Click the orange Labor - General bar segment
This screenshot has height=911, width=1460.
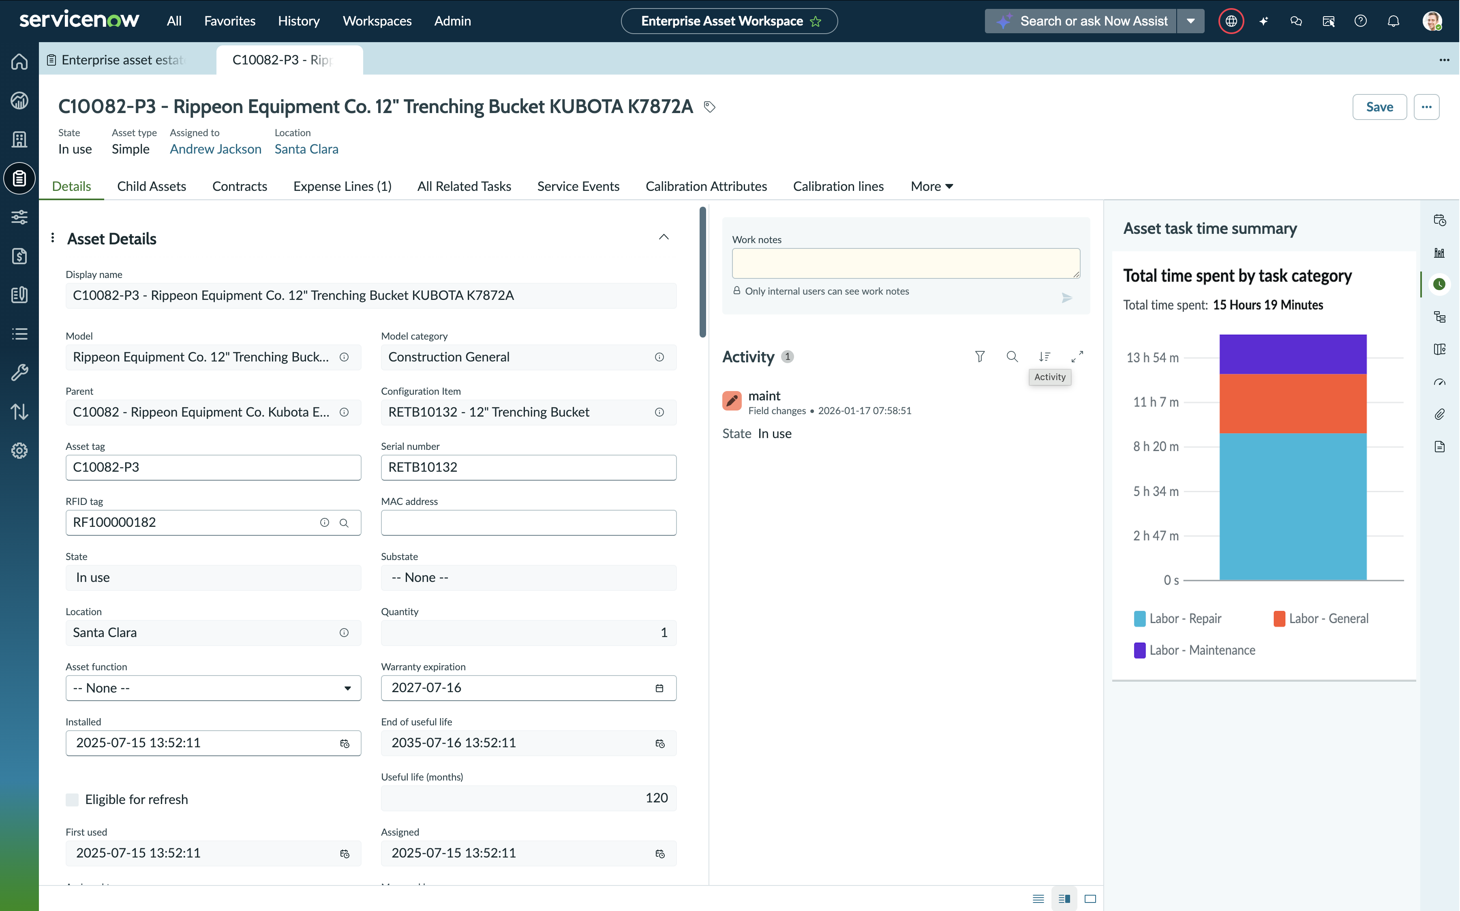click(x=1293, y=404)
